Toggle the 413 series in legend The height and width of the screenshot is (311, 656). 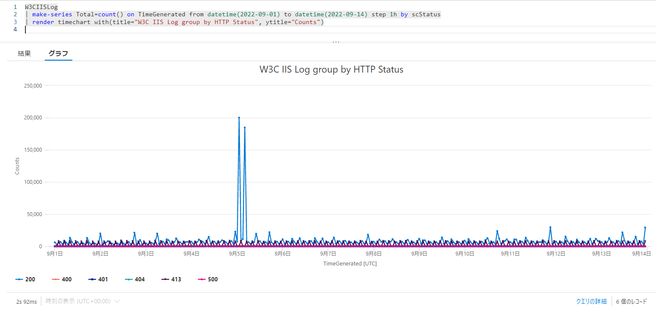[171, 279]
